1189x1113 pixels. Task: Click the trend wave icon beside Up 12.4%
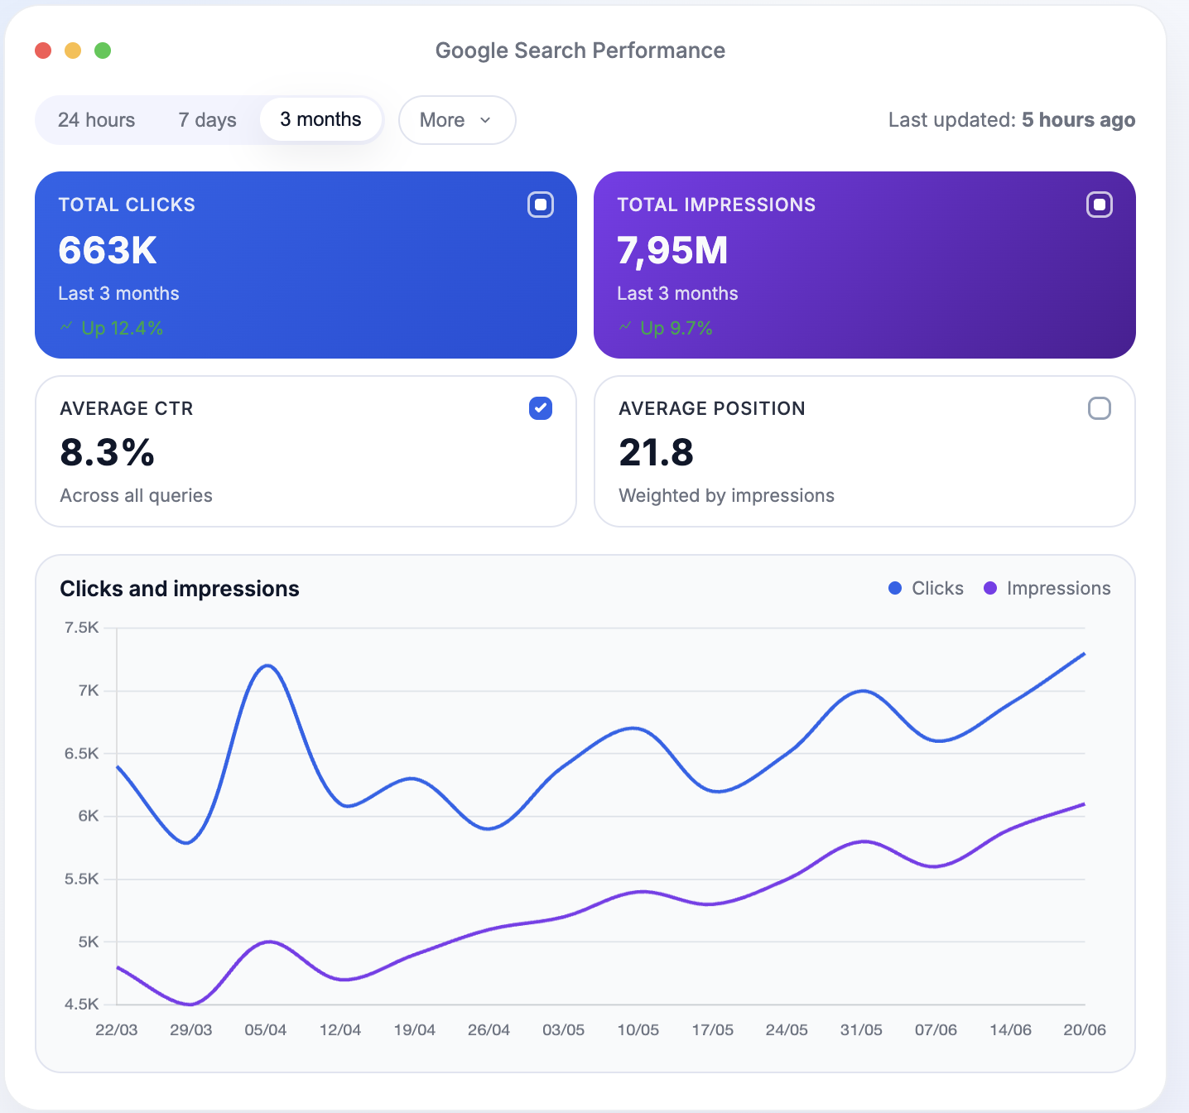pyautogui.click(x=66, y=327)
